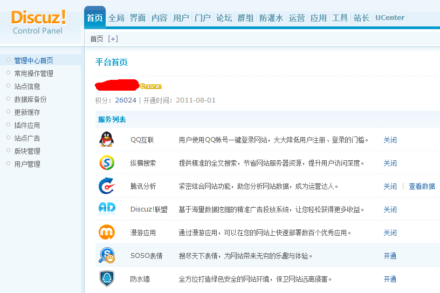440x293 pixels.
Task: Click 关闭 for QQ互联
Action: [x=390, y=140]
